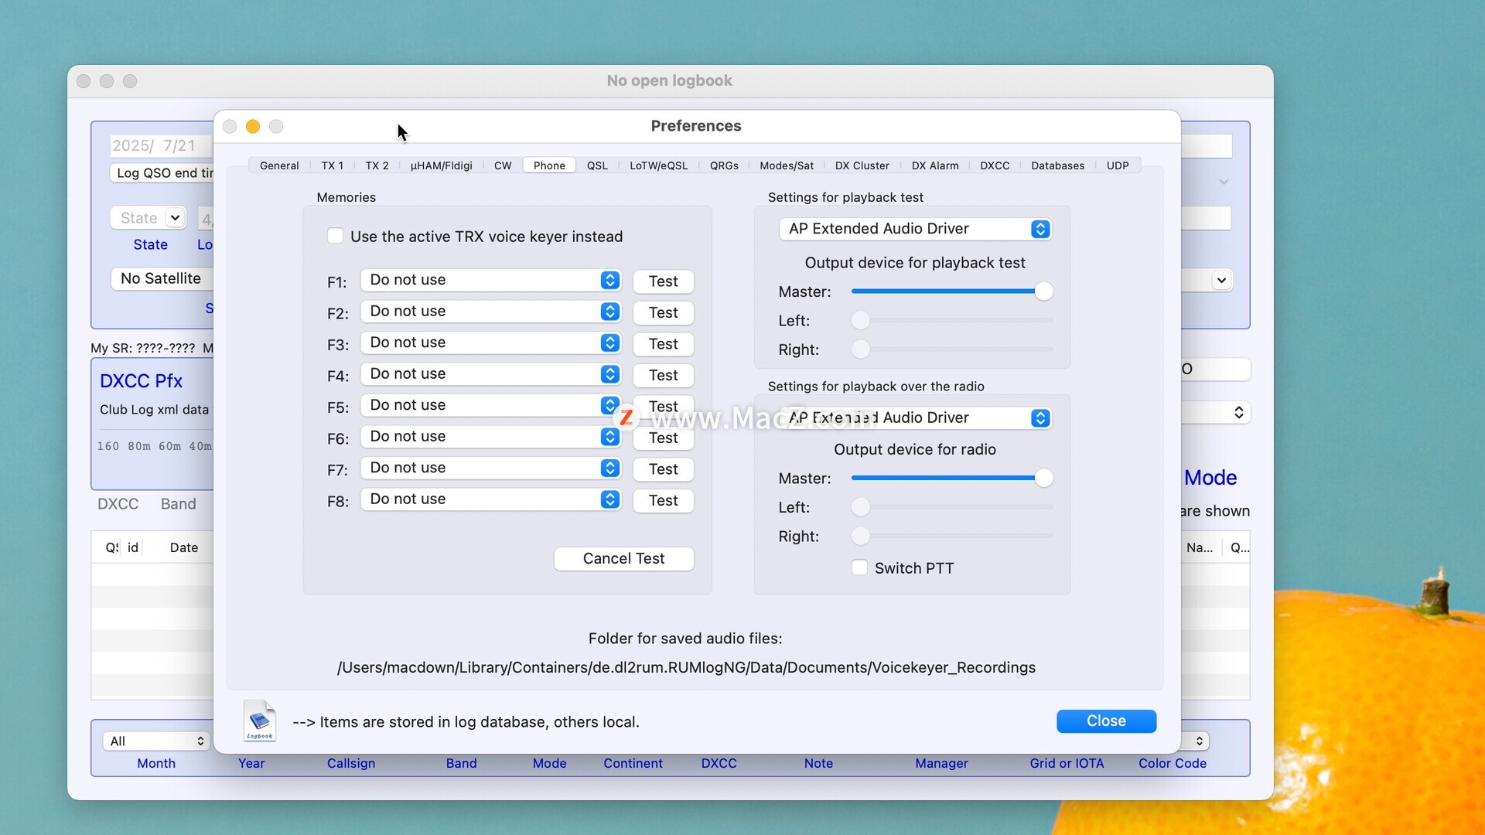Click the date field 2025/ 7/21
The height and width of the screenshot is (835, 1485).
[x=162, y=145]
